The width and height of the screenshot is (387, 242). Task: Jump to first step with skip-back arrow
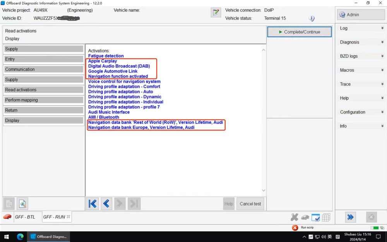click(92, 204)
